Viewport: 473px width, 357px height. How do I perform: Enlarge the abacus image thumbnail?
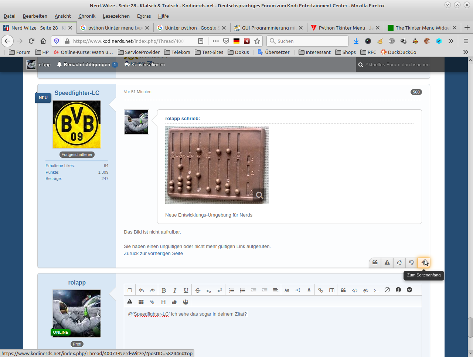(217, 165)
